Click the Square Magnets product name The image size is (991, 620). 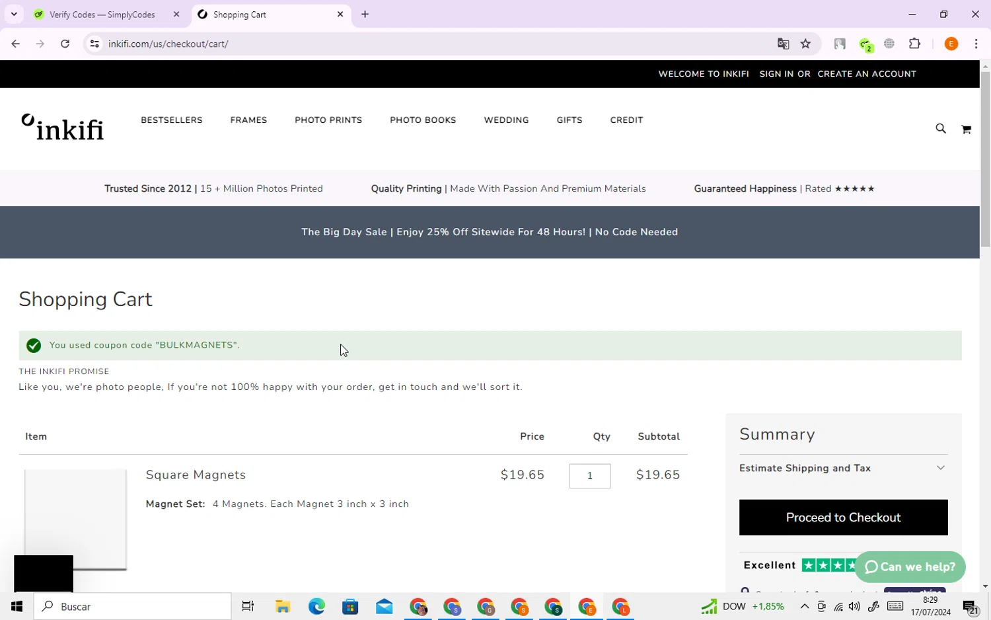[196, 475]
